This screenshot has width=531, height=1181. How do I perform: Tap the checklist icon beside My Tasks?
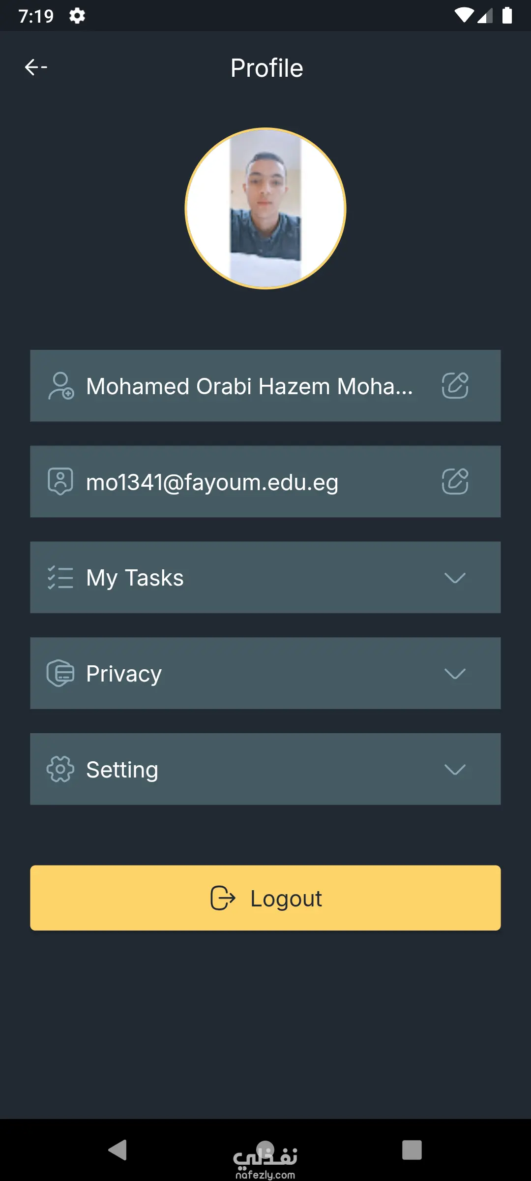[x=60, y=578]
